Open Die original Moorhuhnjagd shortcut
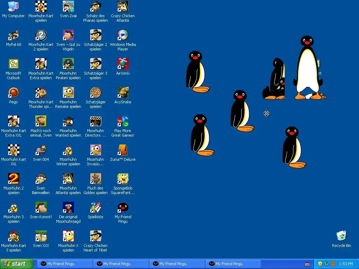 point(68,207)
